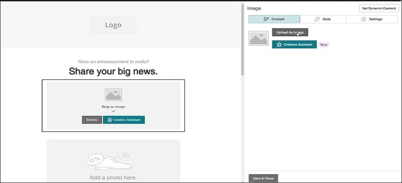Click the sparkle icon in the canvas Creative Assistant button

tap(109, 120)
